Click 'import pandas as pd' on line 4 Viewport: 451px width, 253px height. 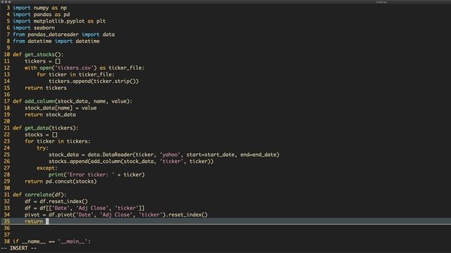click(41, 14)
